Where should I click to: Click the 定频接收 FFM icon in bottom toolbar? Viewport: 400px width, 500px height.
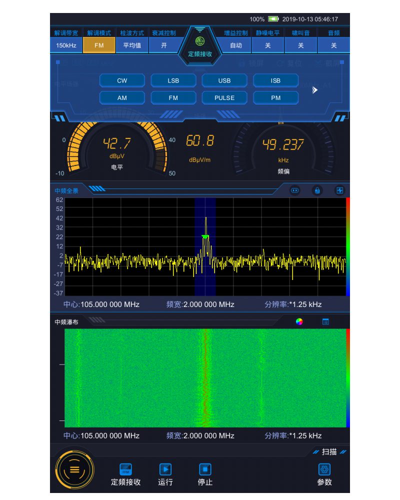tap(125, 469)
